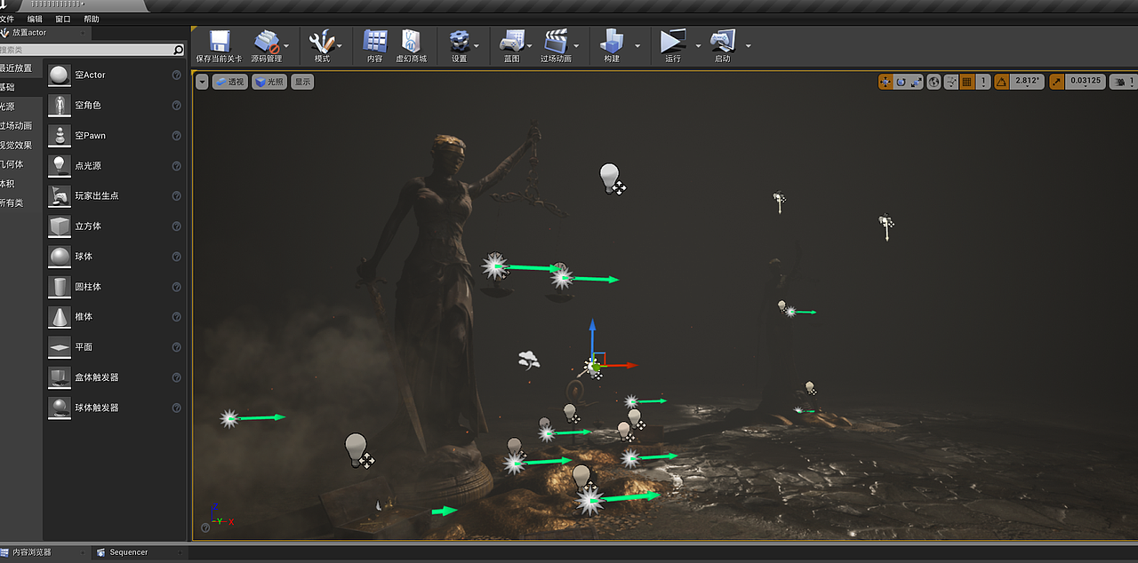Image resolution: width=1138 pixels, height=563 pixels.
Task: Select the Cone (椎体) icon
Action: (x=60, y=316)
